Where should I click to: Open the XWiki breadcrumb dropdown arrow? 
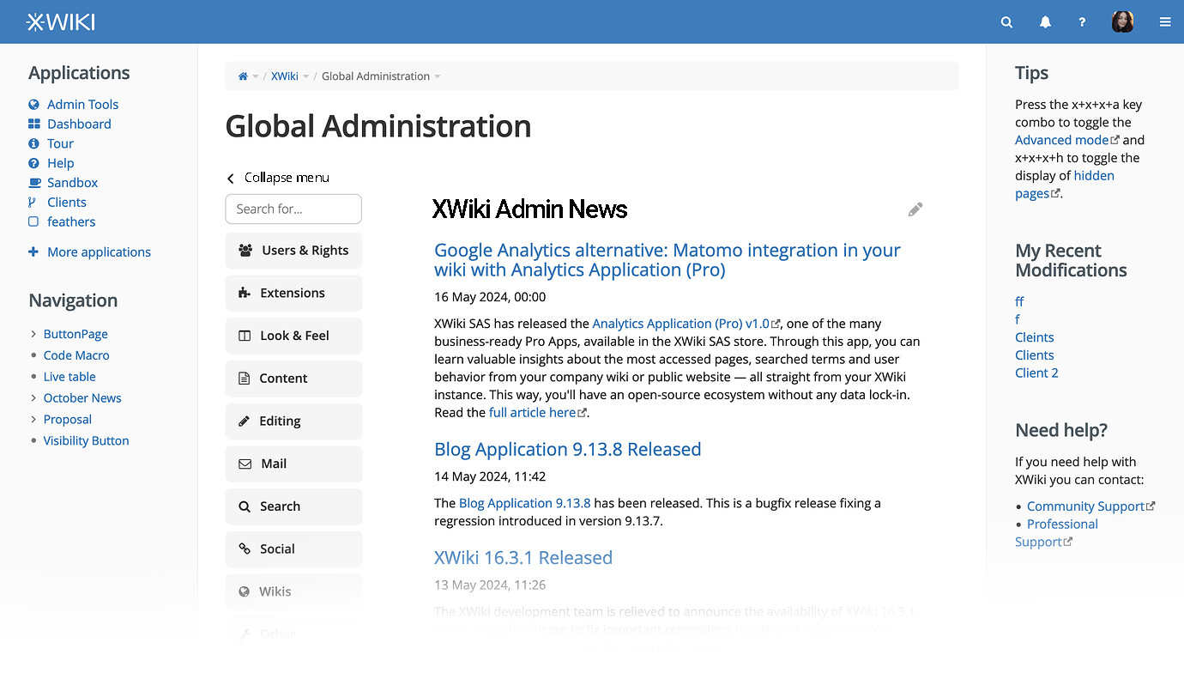pos(306,77)
